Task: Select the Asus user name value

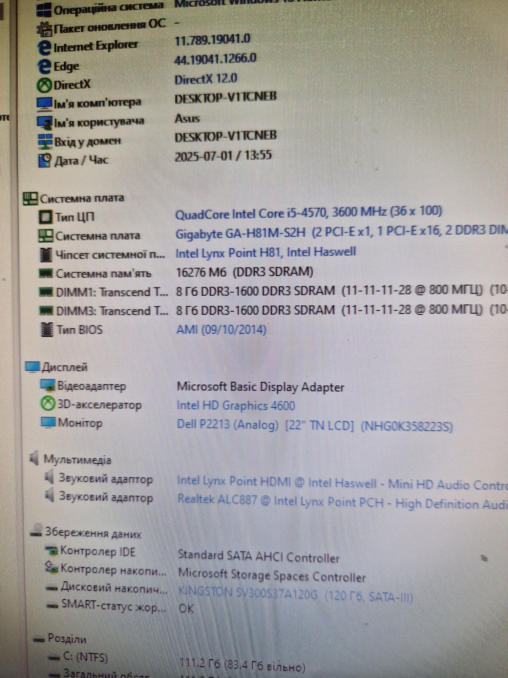Action: tap(187, 118)
